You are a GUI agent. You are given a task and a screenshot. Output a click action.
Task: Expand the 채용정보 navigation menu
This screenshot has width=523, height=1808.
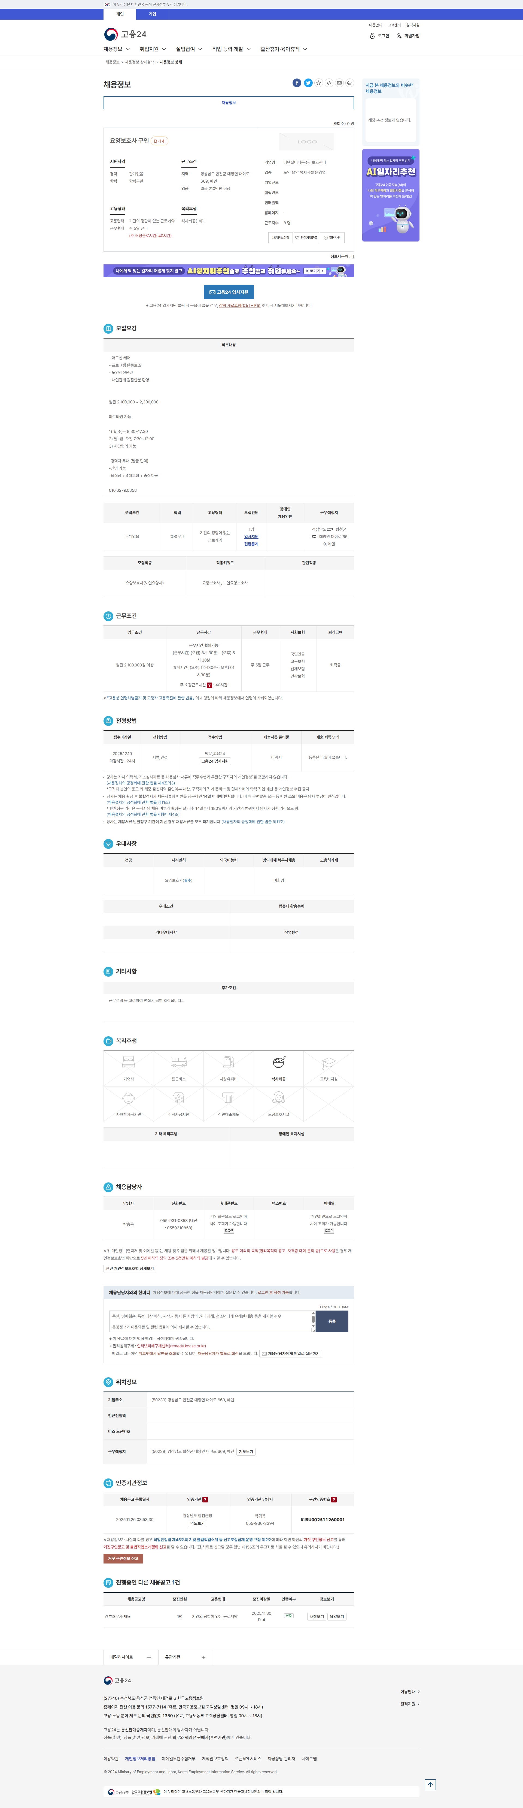coord(116,49)
